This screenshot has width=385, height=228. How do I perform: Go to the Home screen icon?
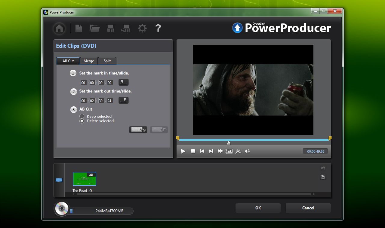pyautogui.click(x=59, y=29)
